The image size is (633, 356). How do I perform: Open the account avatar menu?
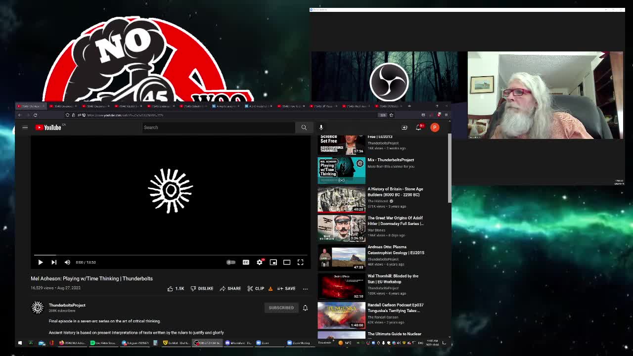pos(435,128)
